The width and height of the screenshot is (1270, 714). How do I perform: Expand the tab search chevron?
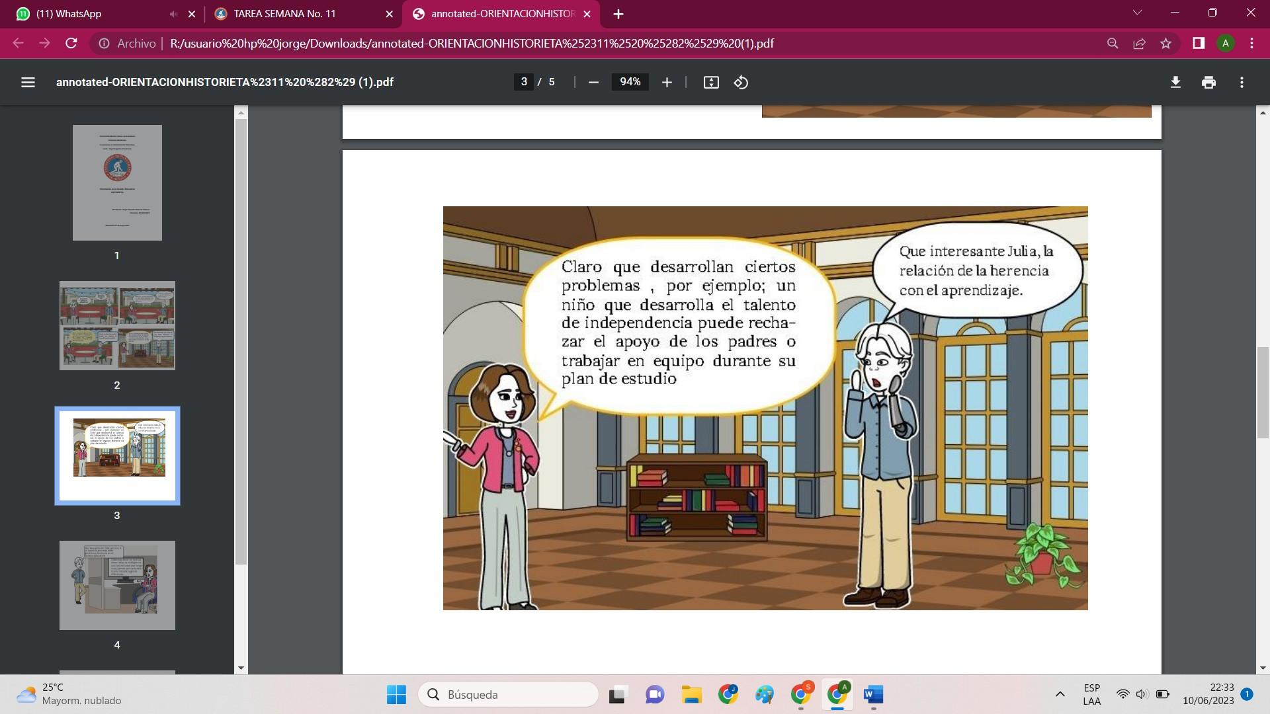[x=1137, y=13]
